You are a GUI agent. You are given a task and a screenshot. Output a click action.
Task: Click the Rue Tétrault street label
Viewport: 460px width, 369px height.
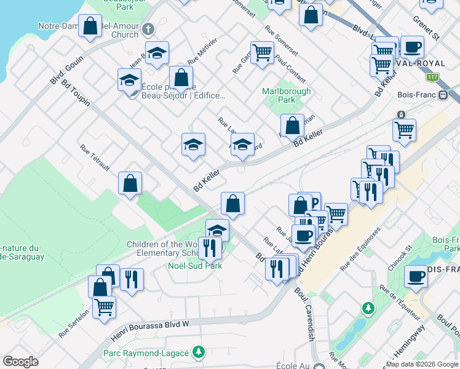pyautogui.click(x=95, y=158)
